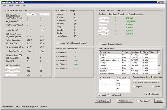
Task: Click the LOG_BACKUP reuse description
Action: pyautogui.click(x=131, y=21)
